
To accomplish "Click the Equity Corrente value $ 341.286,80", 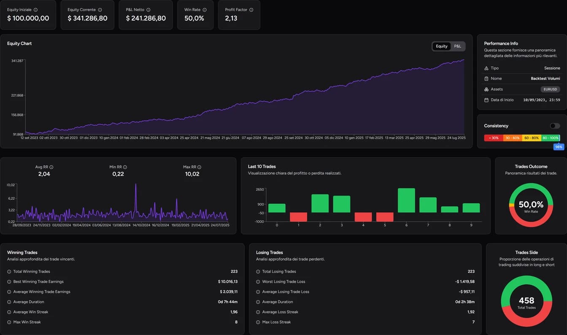I will [x=87, y=19].
